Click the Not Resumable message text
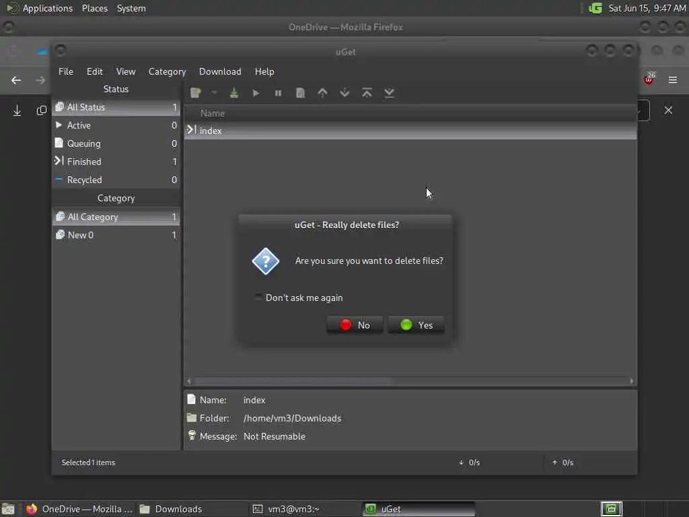 (x=275, y=436)
